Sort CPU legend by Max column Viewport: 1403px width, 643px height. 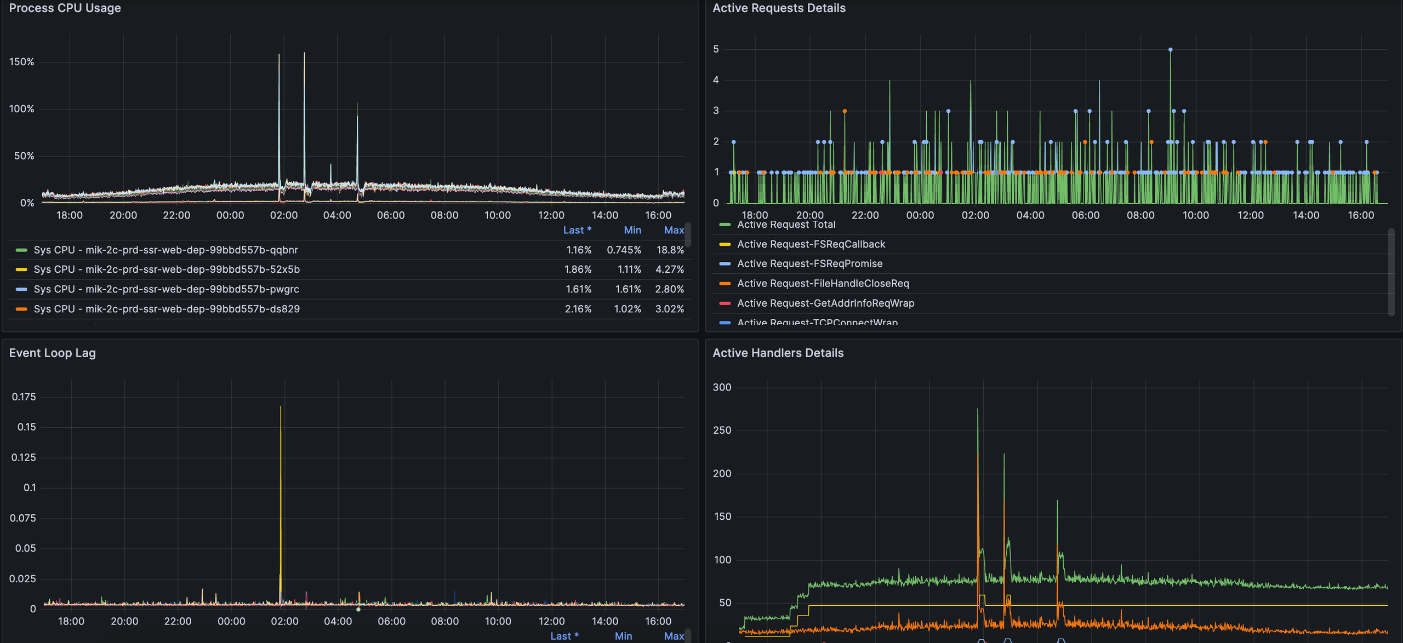674,230
